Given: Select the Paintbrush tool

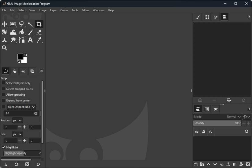Looking at the screenshot, I should tap(30, 32).
